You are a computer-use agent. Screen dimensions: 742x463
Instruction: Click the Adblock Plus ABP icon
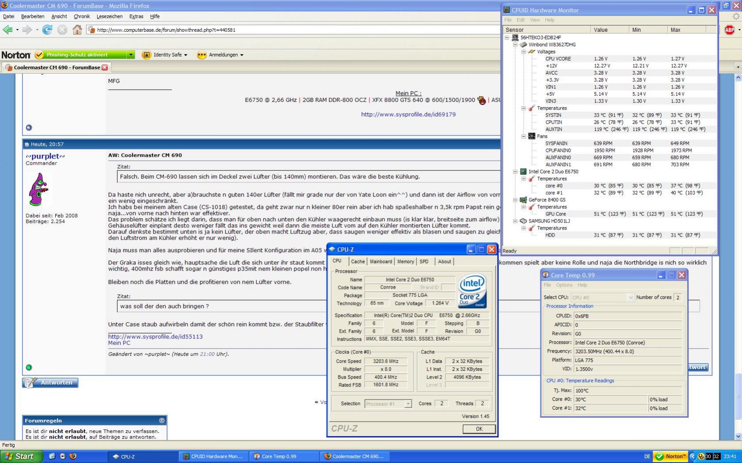(730, 30)
